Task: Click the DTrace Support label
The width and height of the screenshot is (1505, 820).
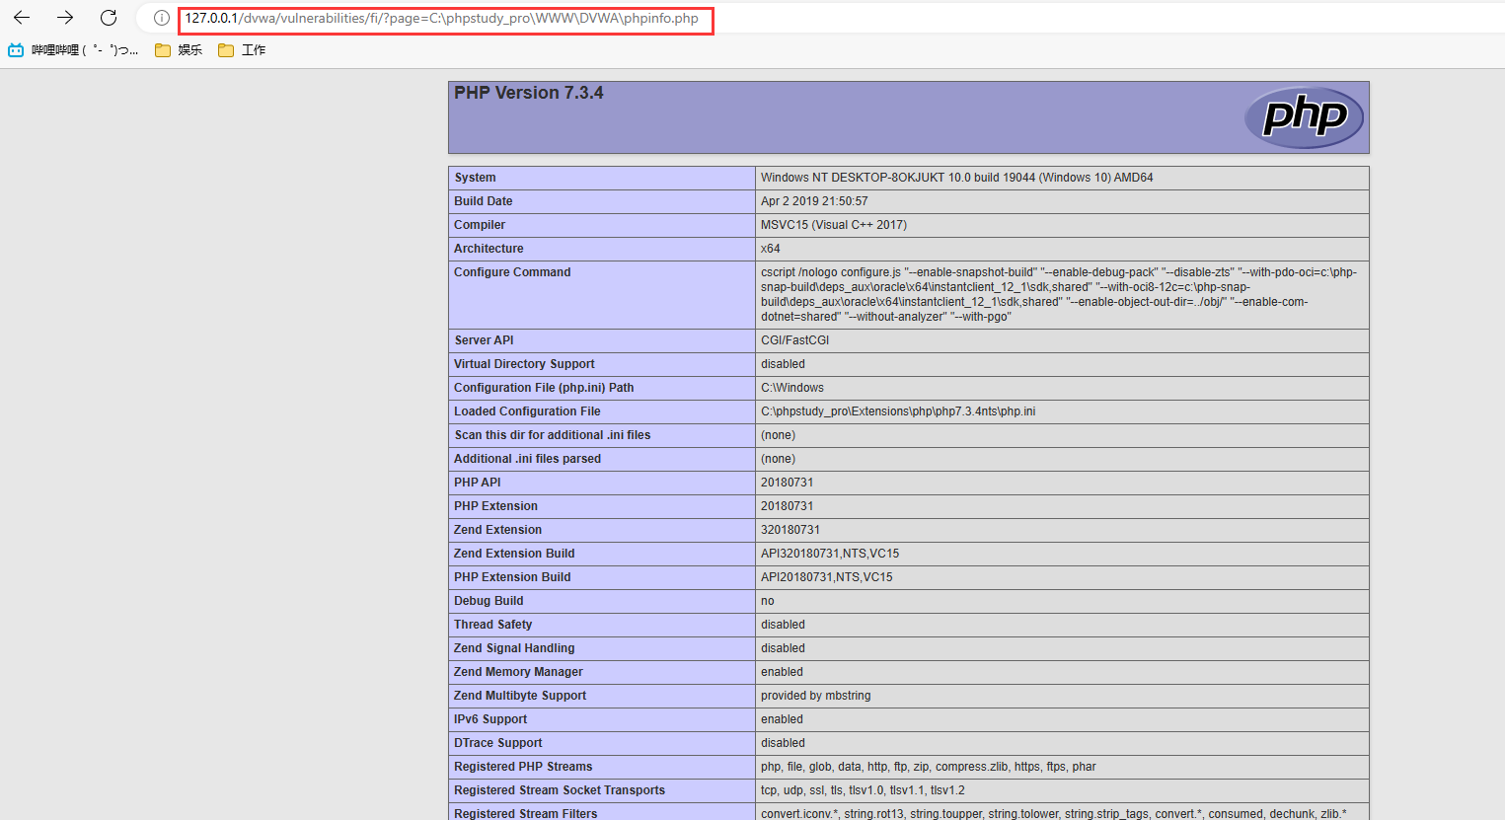Action: [x=498, y=743]
